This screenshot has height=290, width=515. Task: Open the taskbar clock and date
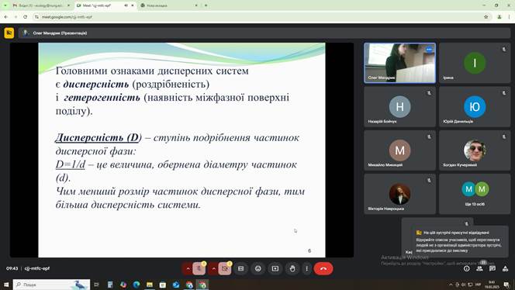point(492,285)
